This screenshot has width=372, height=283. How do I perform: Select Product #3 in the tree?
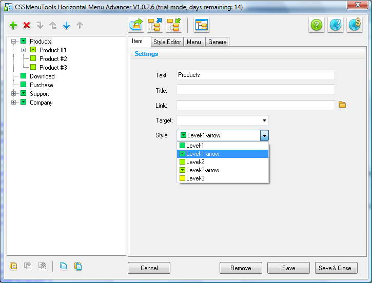(x=53, y=68)
